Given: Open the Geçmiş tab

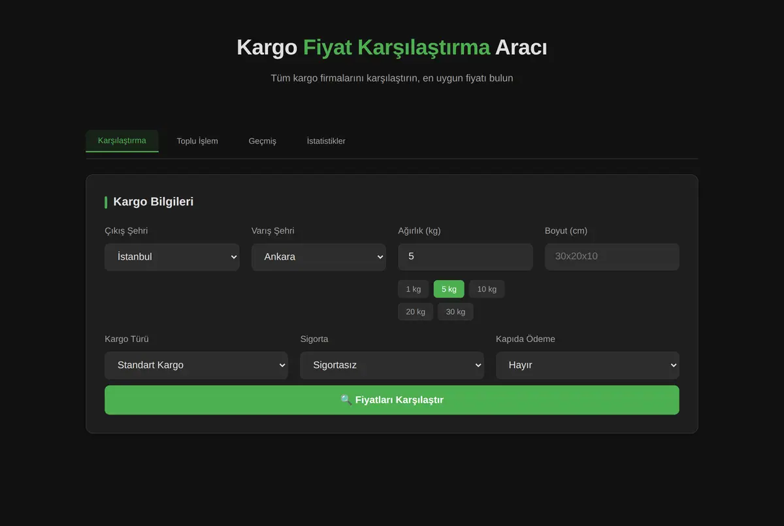Looking at the screenshot, I should (x=263, y=141).
